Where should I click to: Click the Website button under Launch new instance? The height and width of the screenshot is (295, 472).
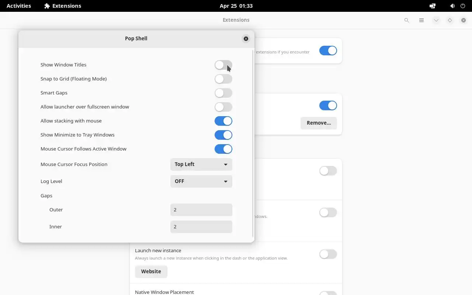click(x=151, y=272)
